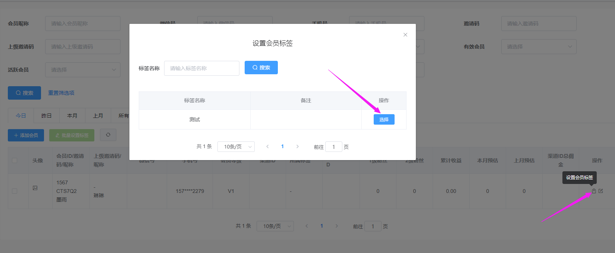Click the 备注 column header in dialog

(306, 100)
